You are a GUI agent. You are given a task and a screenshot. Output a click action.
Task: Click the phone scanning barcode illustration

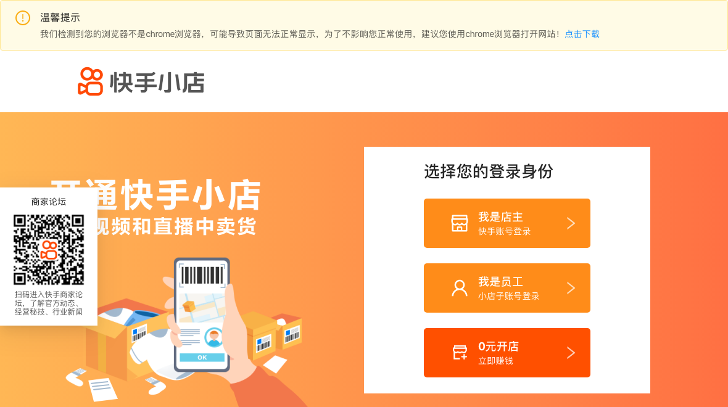tap(202, 314)
